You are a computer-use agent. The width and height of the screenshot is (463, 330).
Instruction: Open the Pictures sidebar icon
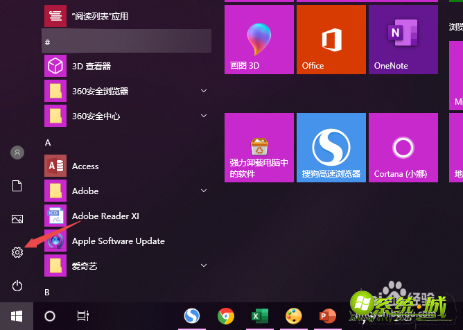(x=17, y=219)
